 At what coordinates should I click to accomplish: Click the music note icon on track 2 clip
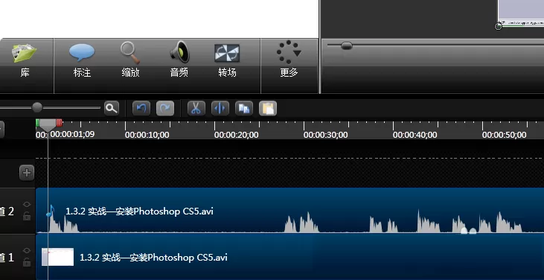(x=51, y=211)
